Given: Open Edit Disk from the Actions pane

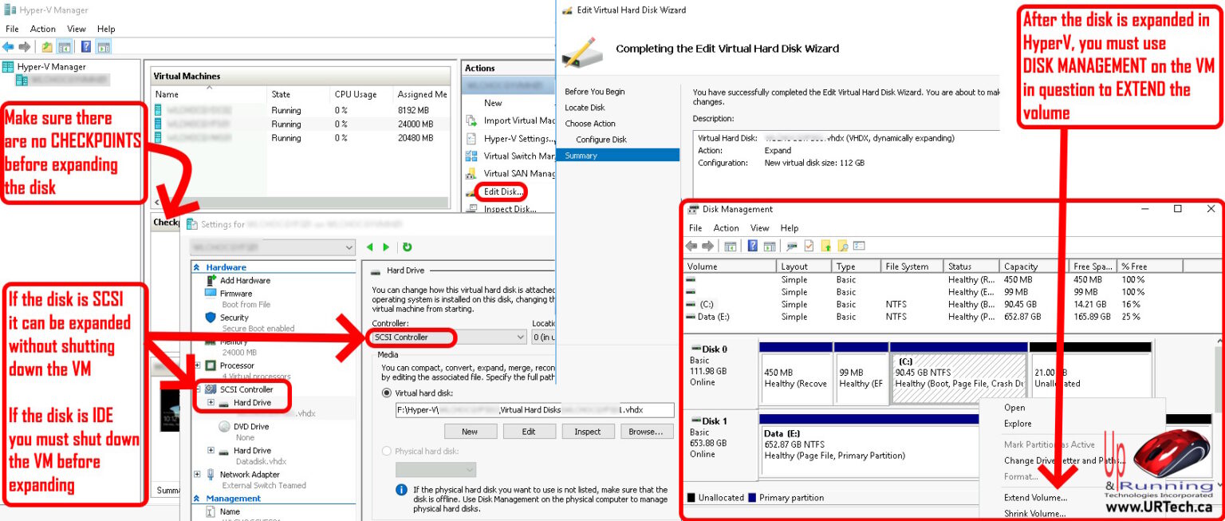Looking at the screenshot, I should coord(502,191).
